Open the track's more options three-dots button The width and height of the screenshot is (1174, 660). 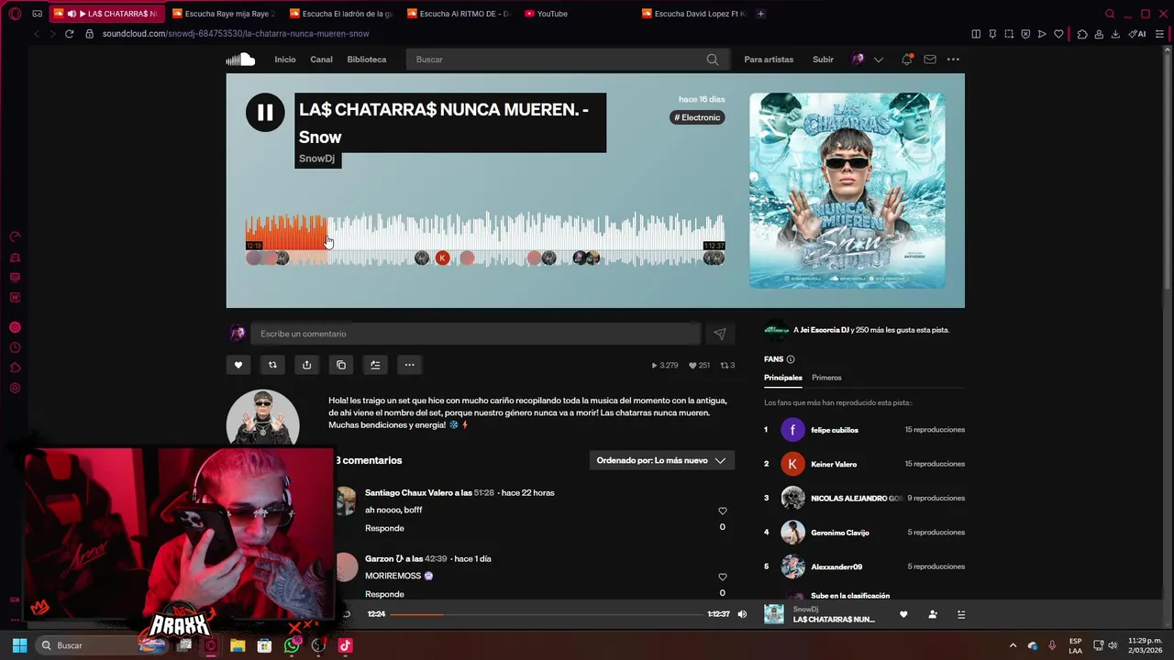(x=409, y=365)
